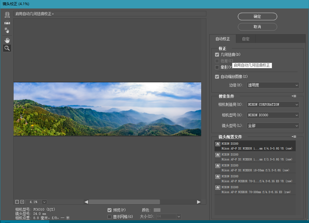Image resolution: width=309 pixels, height=223 pixels.
Task: Select the 18-55mm f/3.5-5.6G lens profile
Action: (255, 168)
